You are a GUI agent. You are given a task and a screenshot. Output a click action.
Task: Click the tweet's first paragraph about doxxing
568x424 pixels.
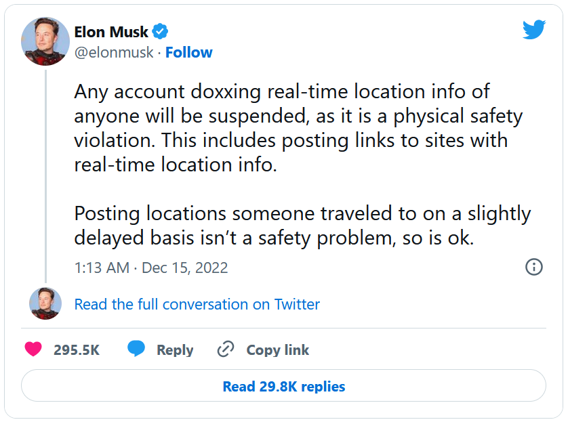298,129
